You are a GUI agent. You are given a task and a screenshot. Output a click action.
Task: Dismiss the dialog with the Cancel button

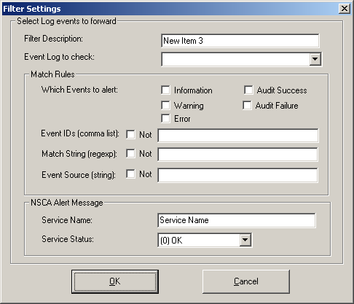[x=246, y=281]
